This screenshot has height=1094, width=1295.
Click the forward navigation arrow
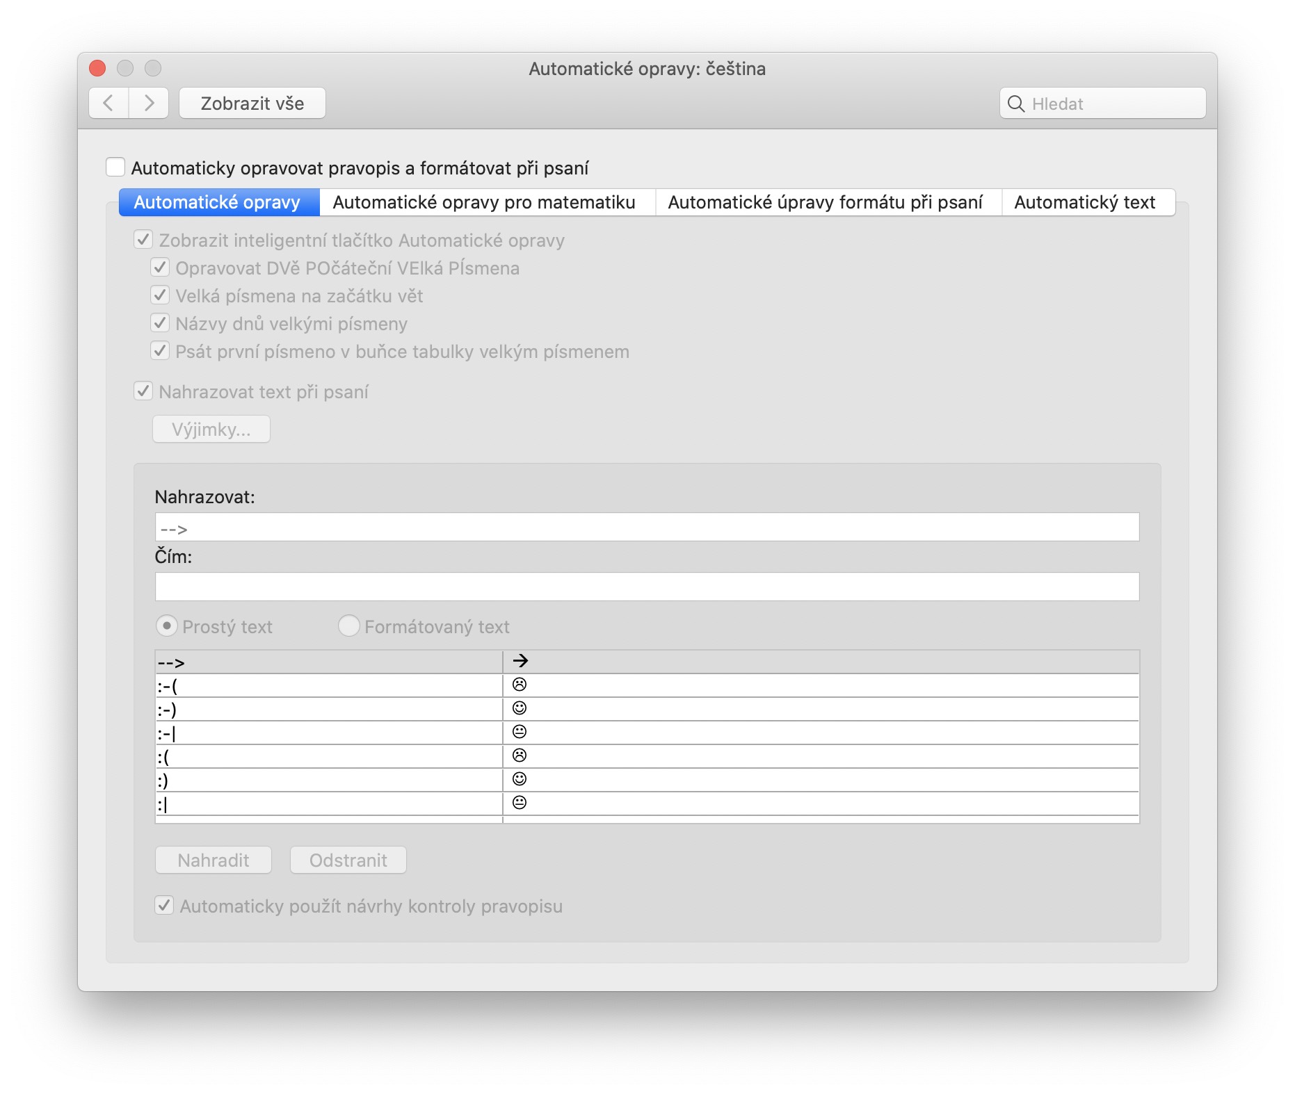(149, 104)
